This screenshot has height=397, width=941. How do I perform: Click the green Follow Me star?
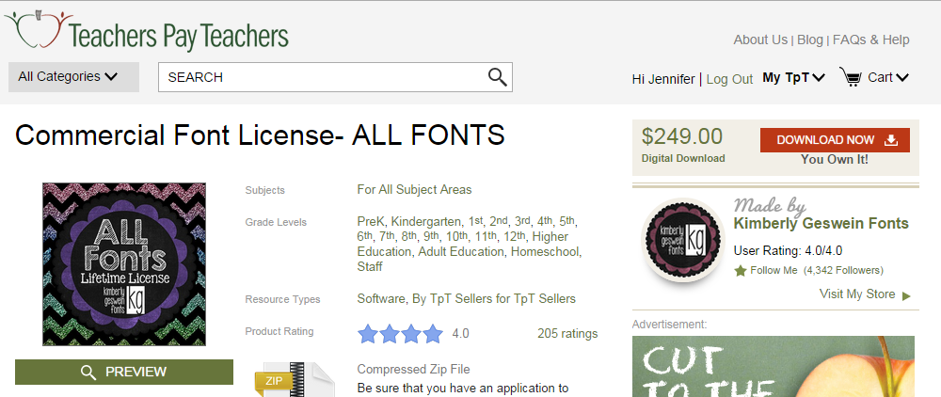(741, 270)
